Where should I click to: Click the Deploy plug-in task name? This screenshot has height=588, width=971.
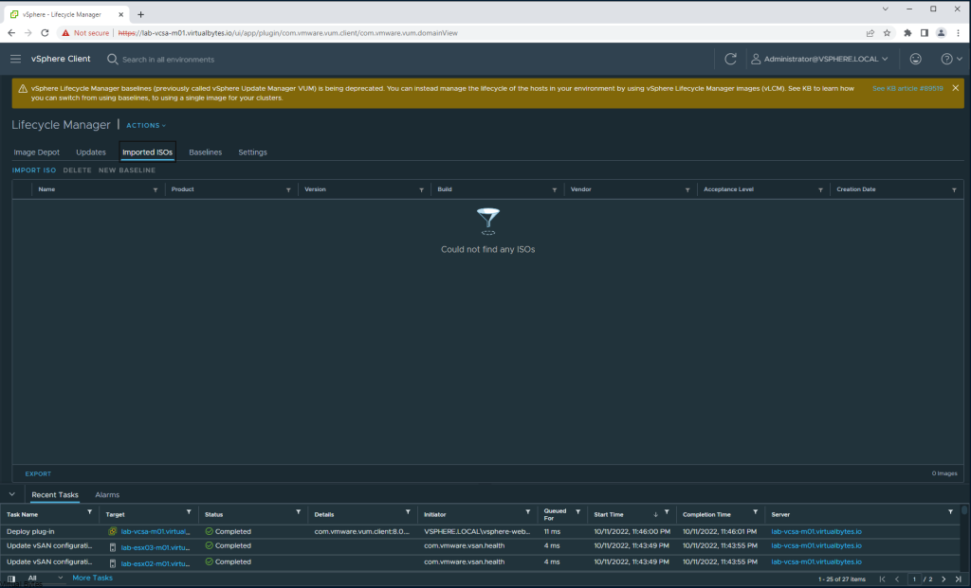coord(30,531)
